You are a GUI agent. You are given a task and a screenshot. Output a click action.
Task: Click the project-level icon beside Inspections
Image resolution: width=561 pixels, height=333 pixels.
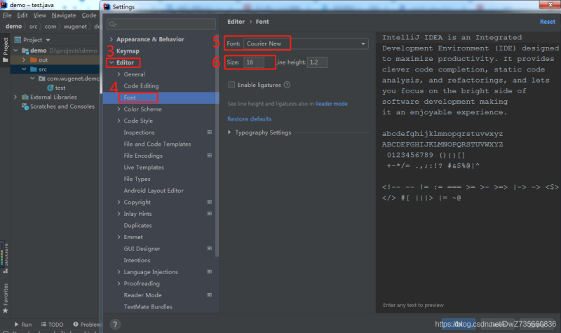point(209,132)
